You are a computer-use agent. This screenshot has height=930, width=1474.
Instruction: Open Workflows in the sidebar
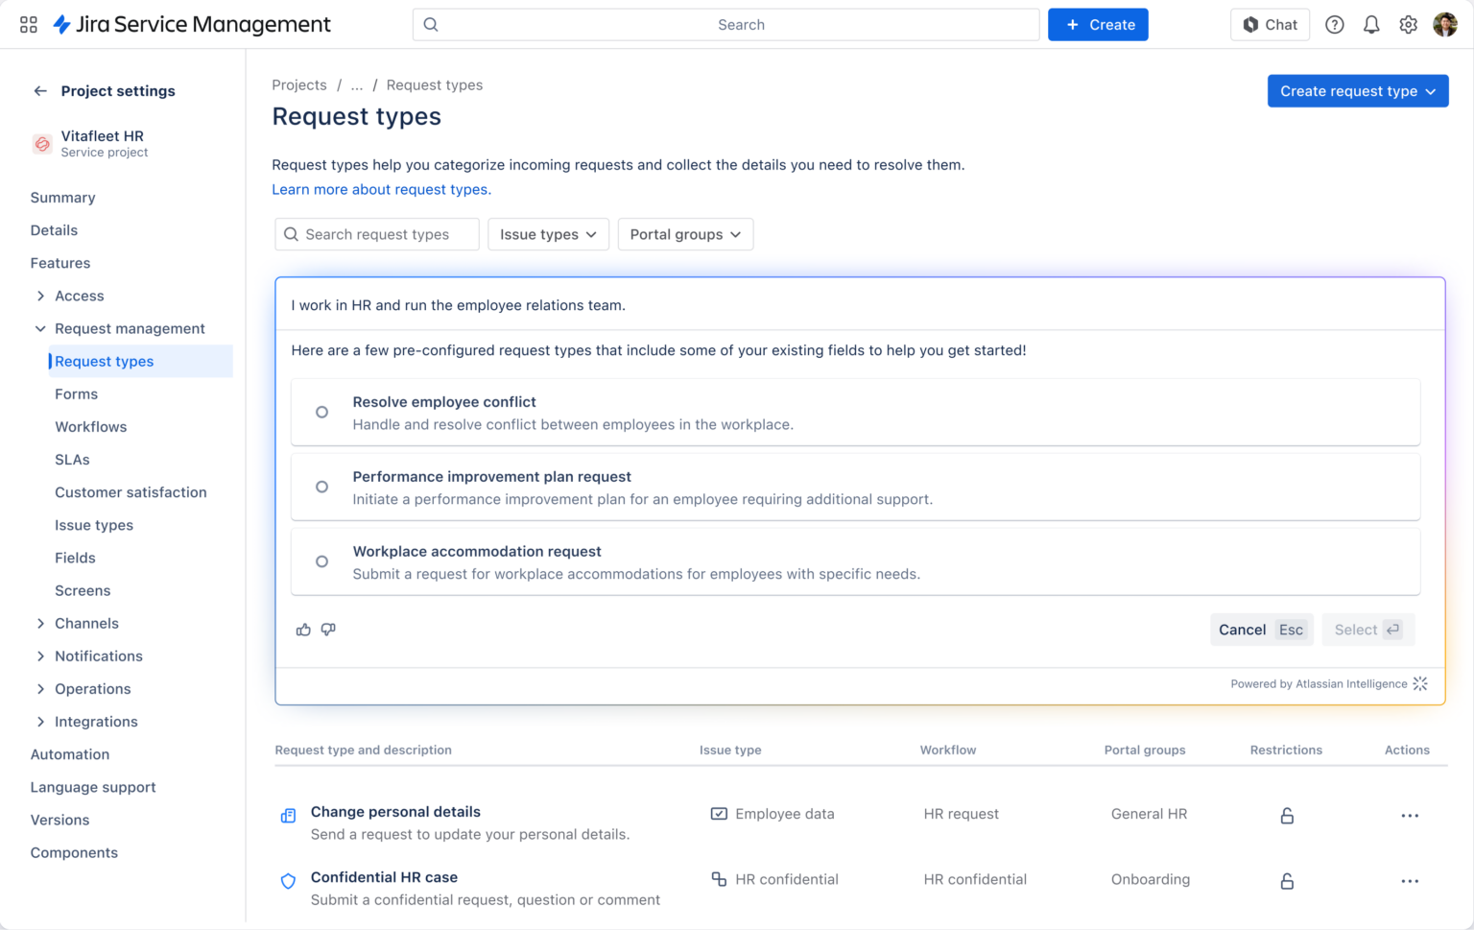(x=90, y=426)
